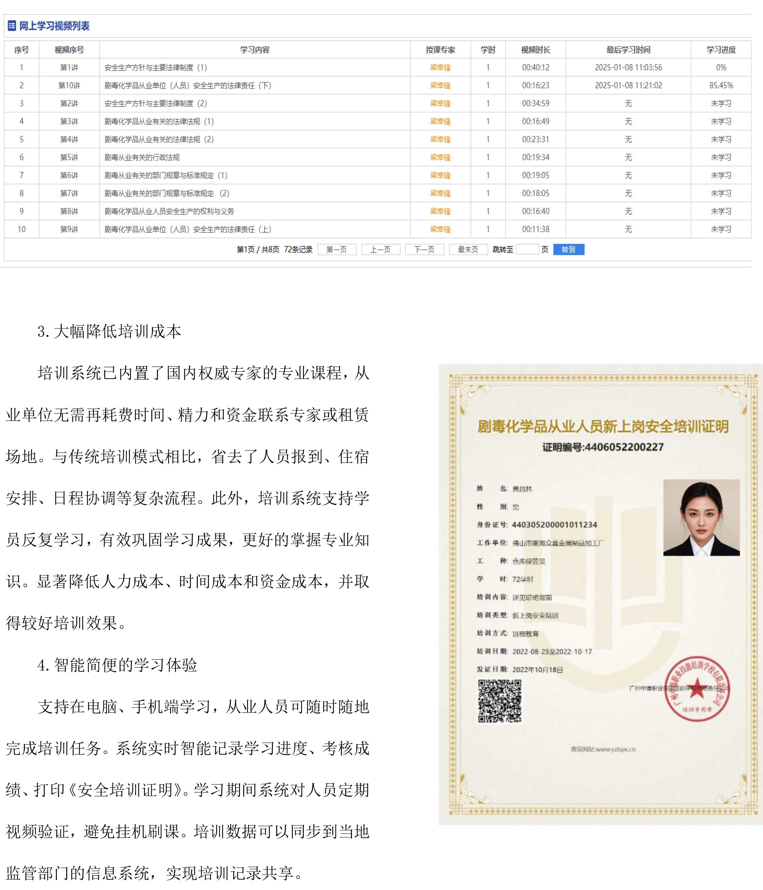Click the 视频时长 column header
Viewport: 763px width, 890px height.
(x=535, y=50)
